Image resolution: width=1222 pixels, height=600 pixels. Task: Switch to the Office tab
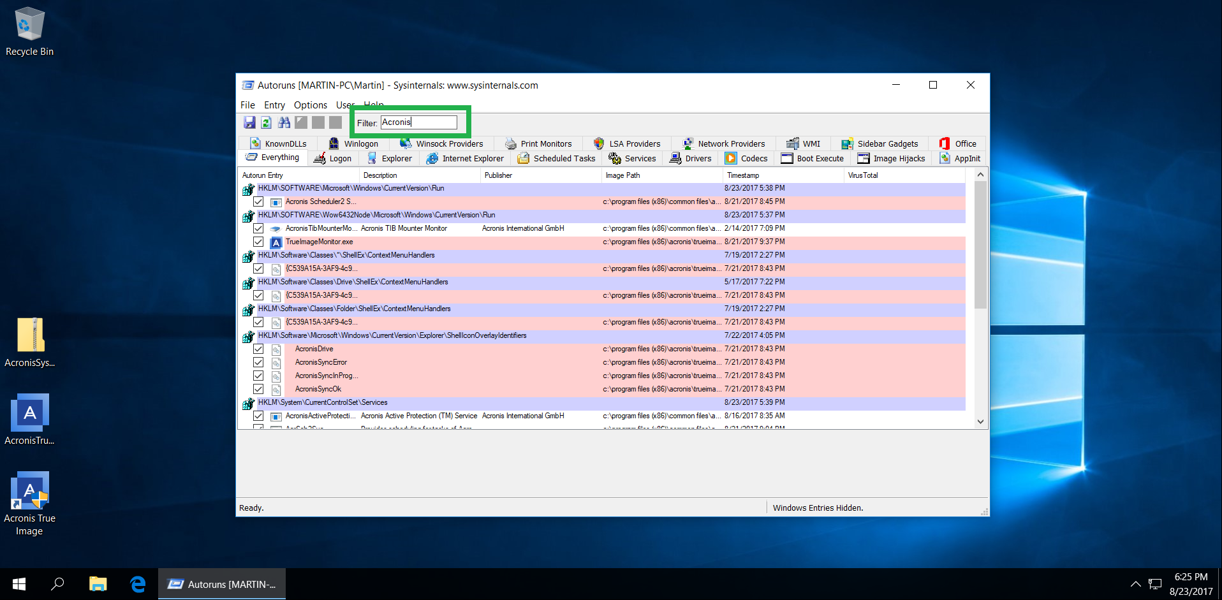pos(958,143)
